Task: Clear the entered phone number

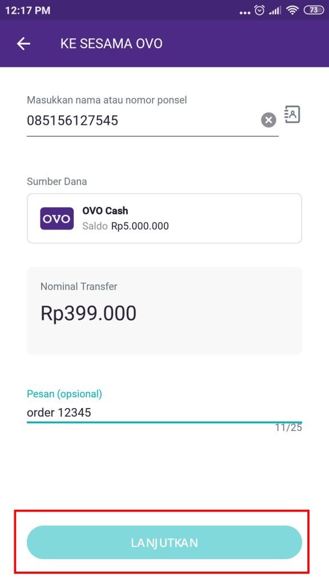Action: [x=268, y=120]
